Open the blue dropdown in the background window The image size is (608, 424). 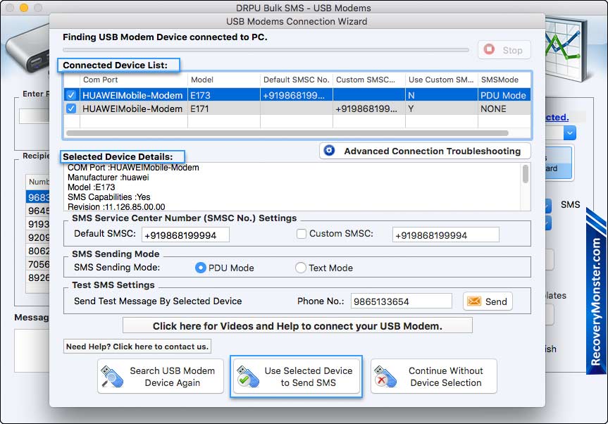pyautogui.click(x=570, y=133)
